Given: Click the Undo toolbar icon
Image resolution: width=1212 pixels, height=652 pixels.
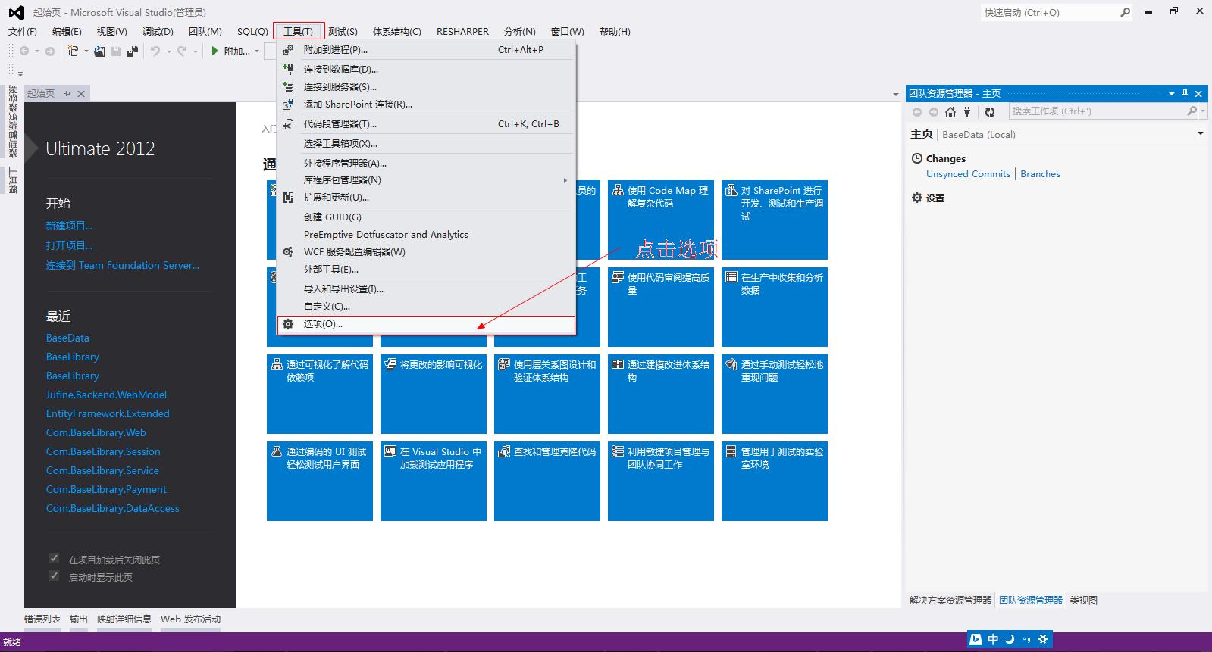Looking at the screenshot, I should 155,51.
